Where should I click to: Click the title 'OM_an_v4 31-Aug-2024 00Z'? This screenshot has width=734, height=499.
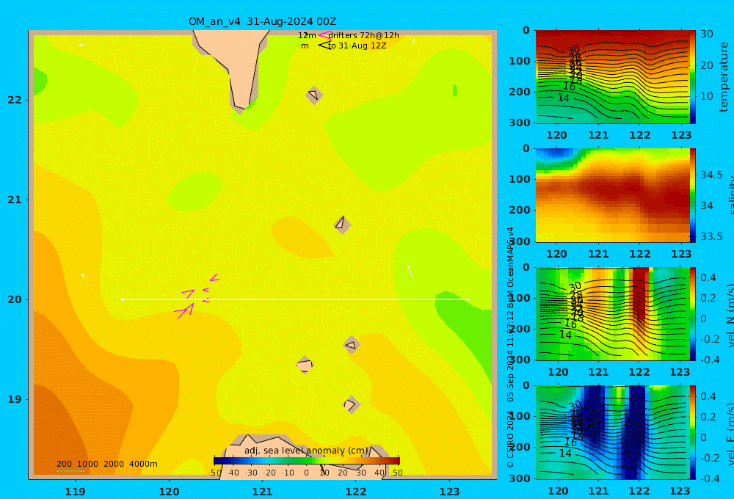(262, 21)
